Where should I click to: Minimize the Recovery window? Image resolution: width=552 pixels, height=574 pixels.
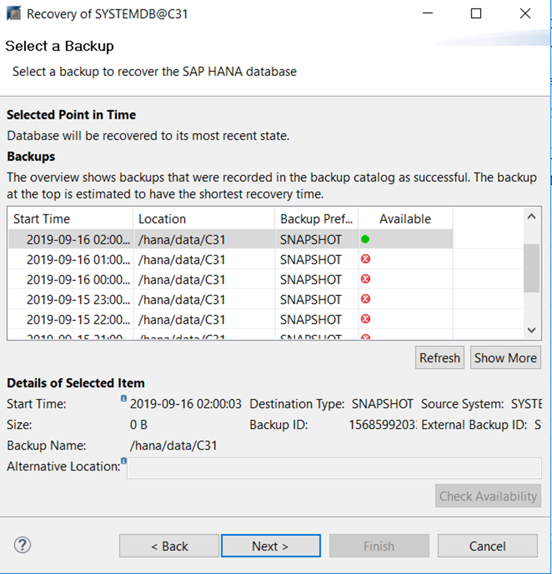[x=427, y=13]
